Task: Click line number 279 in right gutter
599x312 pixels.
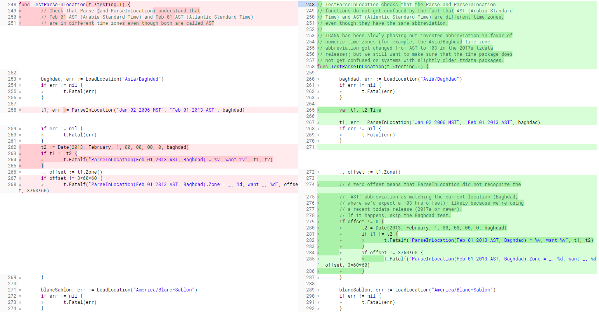Action: pyautogui.click(x=310, y=222)
